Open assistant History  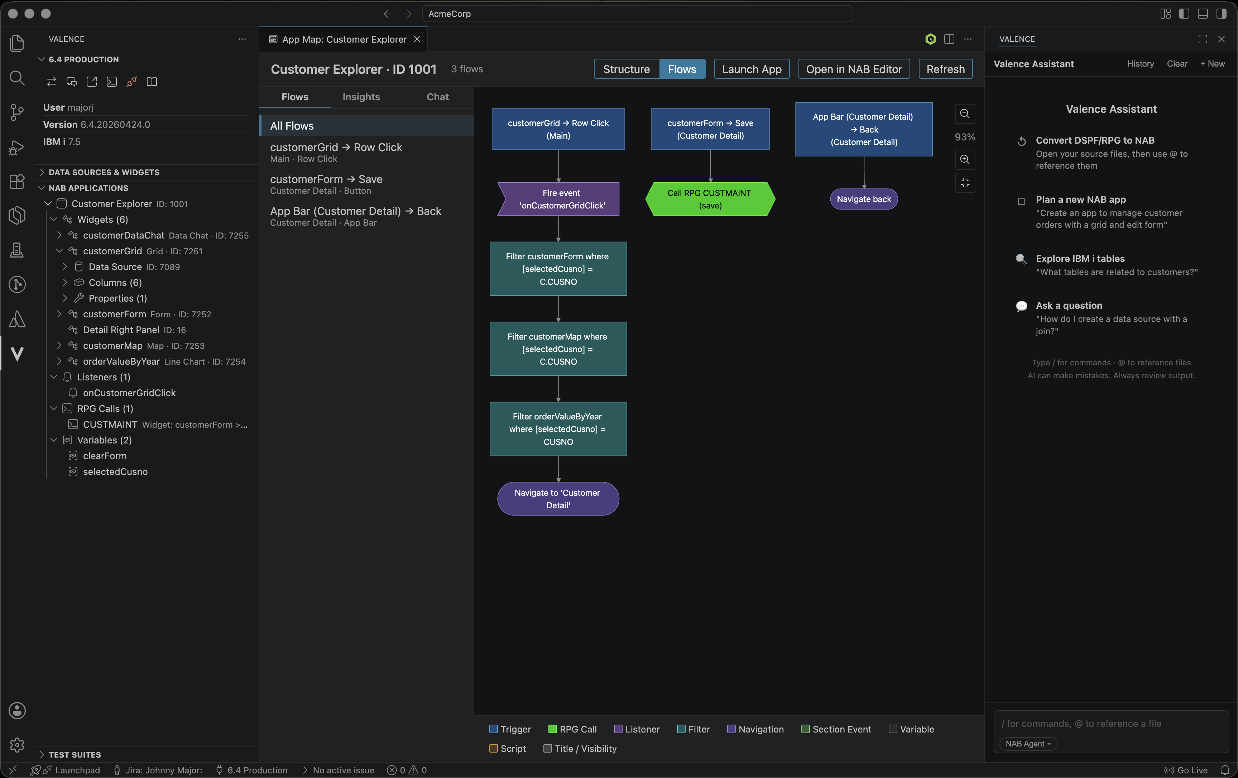pos(1140,64)
